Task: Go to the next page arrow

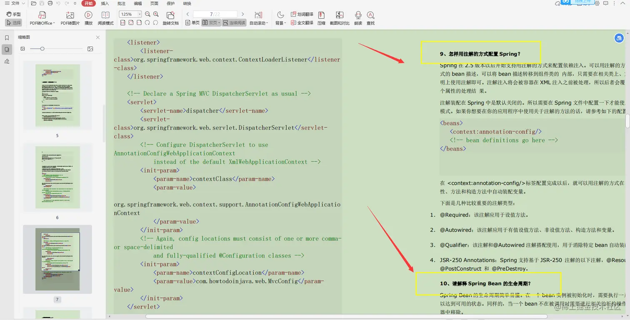Action: tap(243, 14)
